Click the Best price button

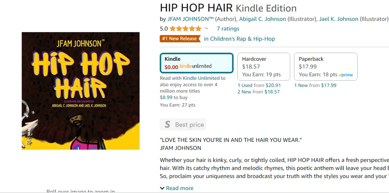pyautogui.click(x=183, y=124)
